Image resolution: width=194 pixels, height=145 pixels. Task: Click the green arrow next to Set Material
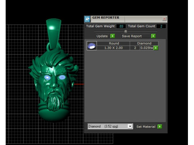click(x=160, y=126)
